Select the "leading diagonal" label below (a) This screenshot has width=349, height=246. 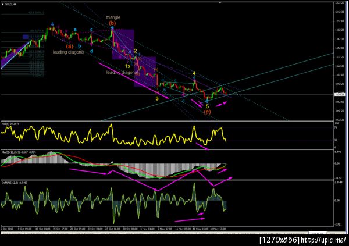(69, 52)
